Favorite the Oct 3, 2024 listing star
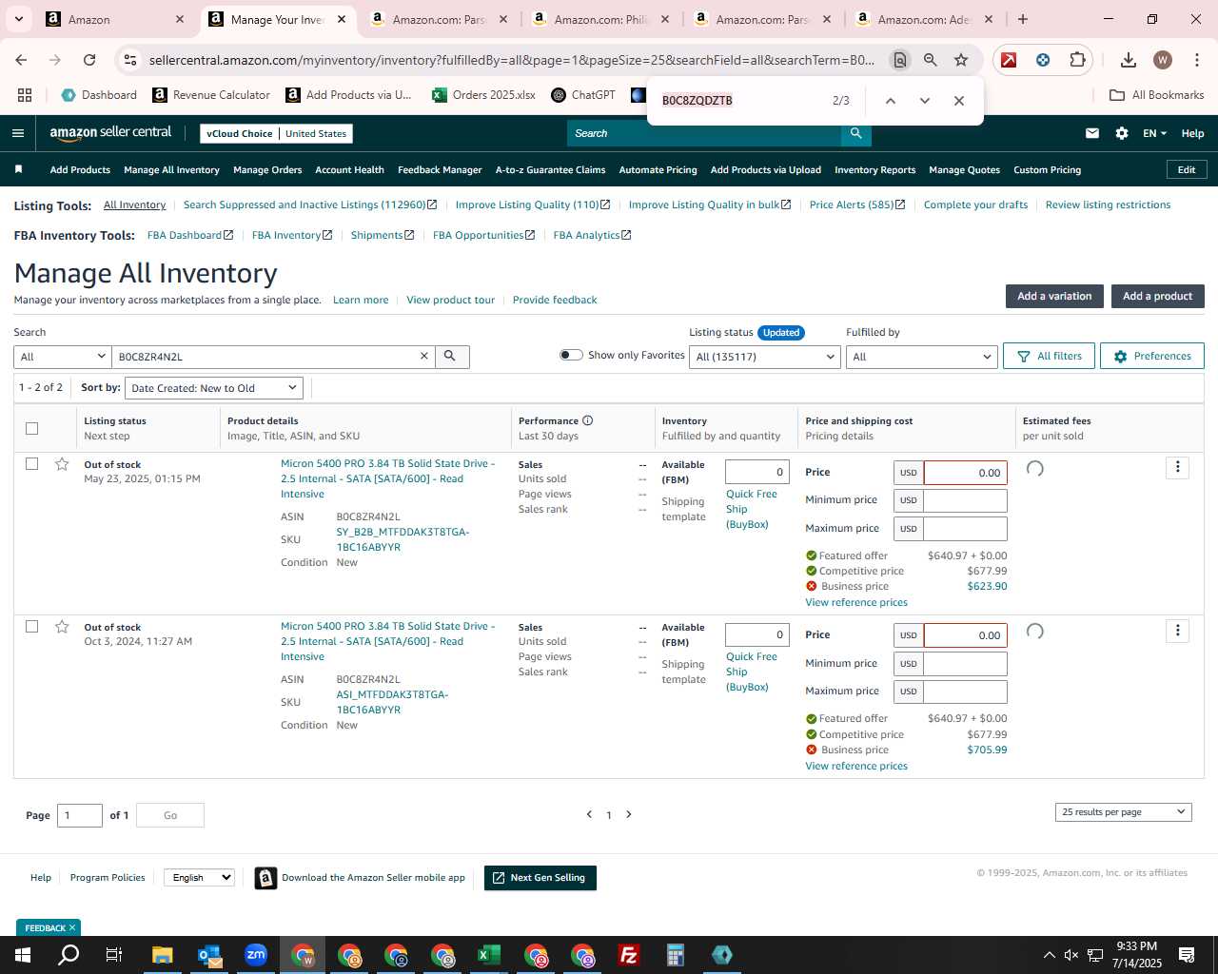Screen dimensions: 1218x974 [62, 627]
